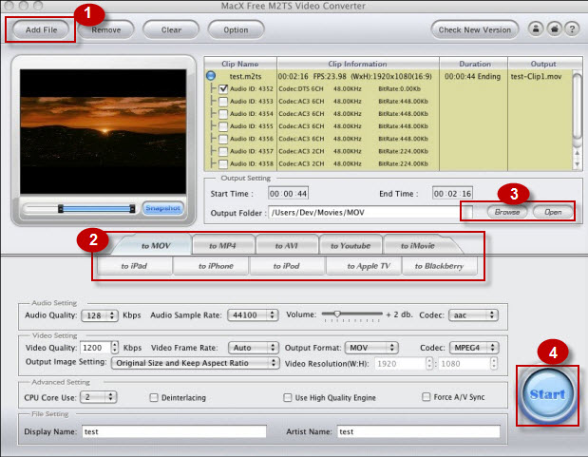Check Audio ID 4356 checkbox
This screenshot has width=588, height=457.
[223, 139]
